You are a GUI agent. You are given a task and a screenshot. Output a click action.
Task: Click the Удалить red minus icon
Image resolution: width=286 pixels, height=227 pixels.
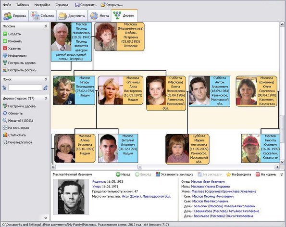(5, 49)
